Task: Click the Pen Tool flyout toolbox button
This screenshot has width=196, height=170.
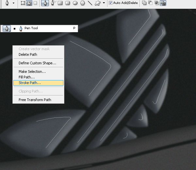Action: [x=7, y=28]
